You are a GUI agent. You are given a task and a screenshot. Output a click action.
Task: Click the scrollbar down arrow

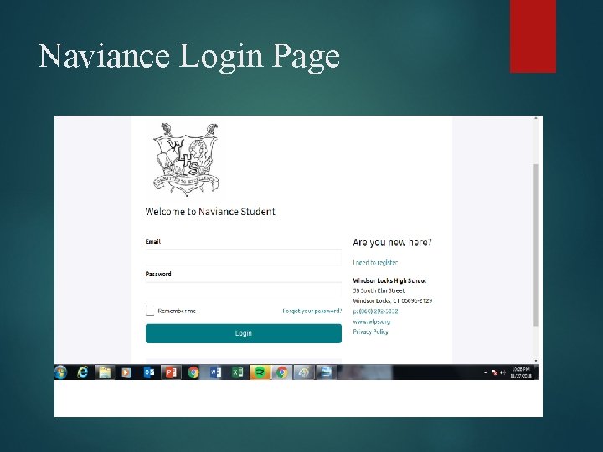coord(536,361)
